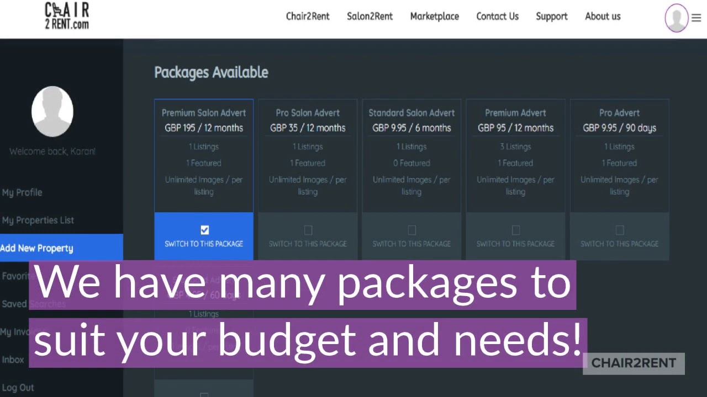
Task: Click the Welcome back, Karan! greeting
Action: (x=52, y=151)
